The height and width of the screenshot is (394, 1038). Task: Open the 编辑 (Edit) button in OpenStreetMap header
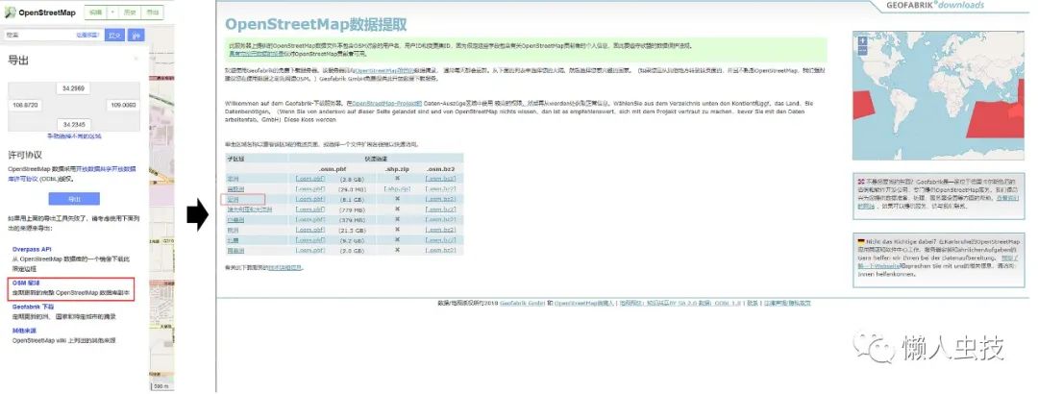click(97, 12)
